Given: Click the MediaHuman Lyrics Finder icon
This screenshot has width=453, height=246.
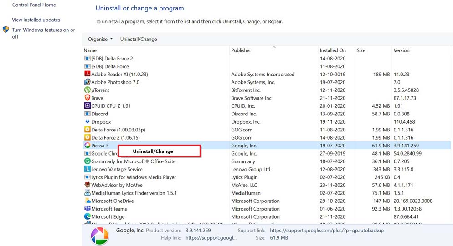Looking at the screenshot, I should click(87, 193).
